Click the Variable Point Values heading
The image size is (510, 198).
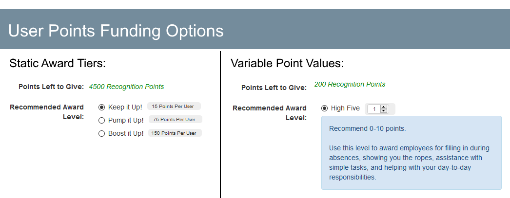287,63
